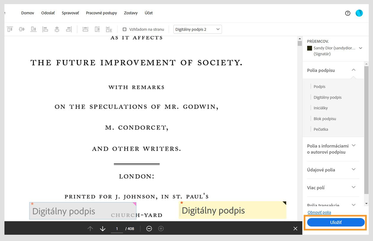The width and height of the screenshot is (373, 241).
Task: Select the Podpis field type
Action: click(320, 86)
